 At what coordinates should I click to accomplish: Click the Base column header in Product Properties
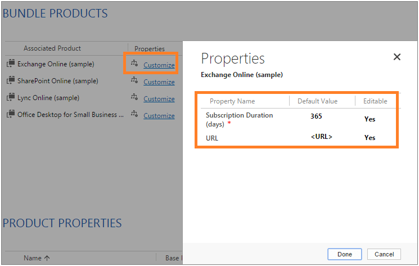point(173,258)
